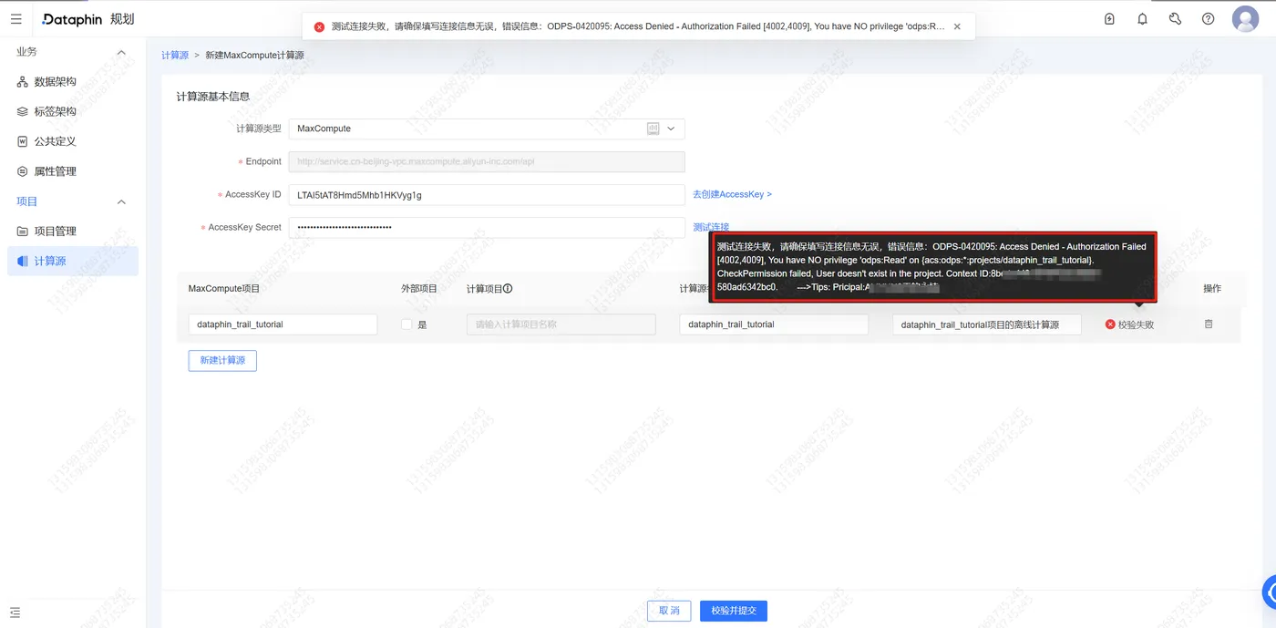Click the 新建计算源 button
This screenshot has height=628, width=1276.
pyautogui.click(x=222, y=360)
